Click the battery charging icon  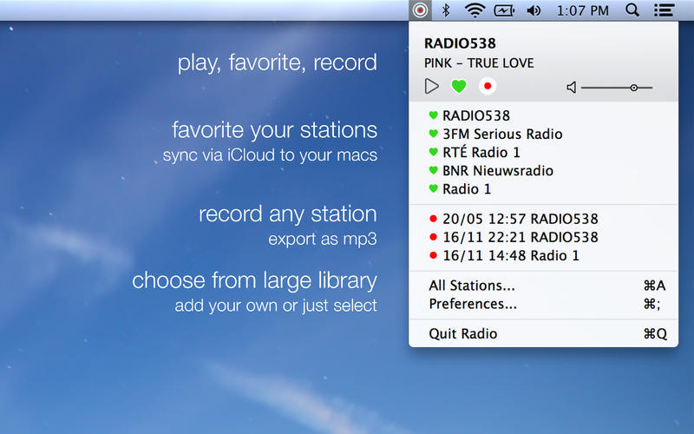[x=503, y=10]
